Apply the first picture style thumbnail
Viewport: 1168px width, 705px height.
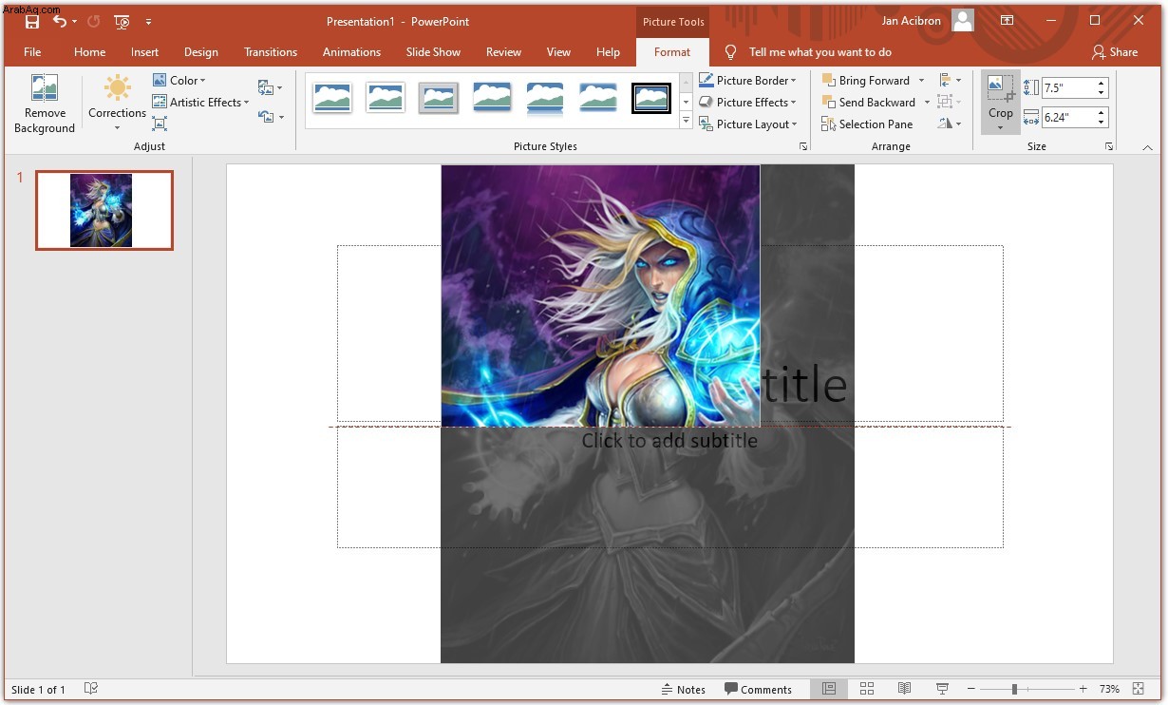331,97
